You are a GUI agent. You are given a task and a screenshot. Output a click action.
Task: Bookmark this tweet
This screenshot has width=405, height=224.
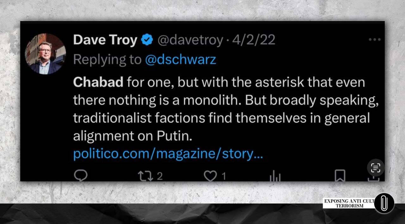pos(340,175)
